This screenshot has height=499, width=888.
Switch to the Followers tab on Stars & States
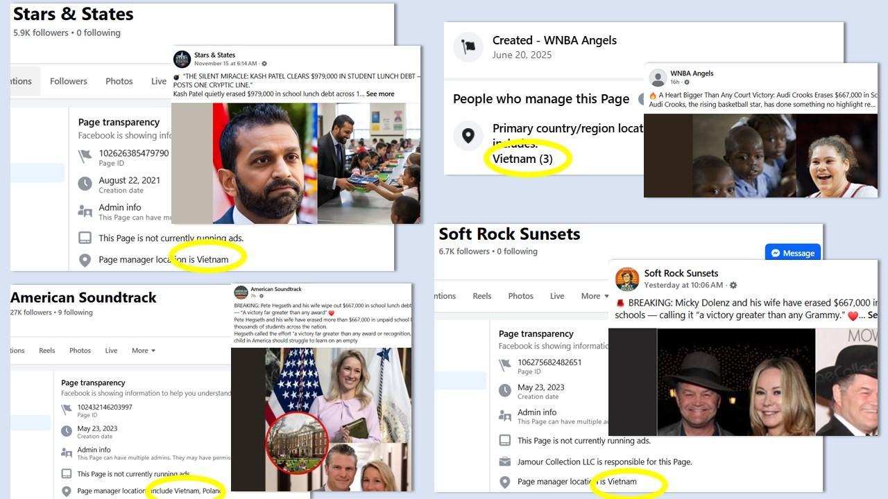click(69, 81)
